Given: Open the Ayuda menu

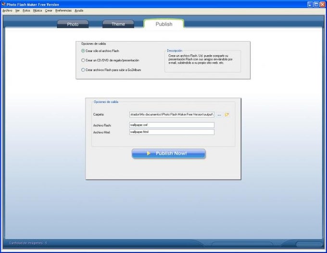Looking at the screenshot, I should pos(79,11).
